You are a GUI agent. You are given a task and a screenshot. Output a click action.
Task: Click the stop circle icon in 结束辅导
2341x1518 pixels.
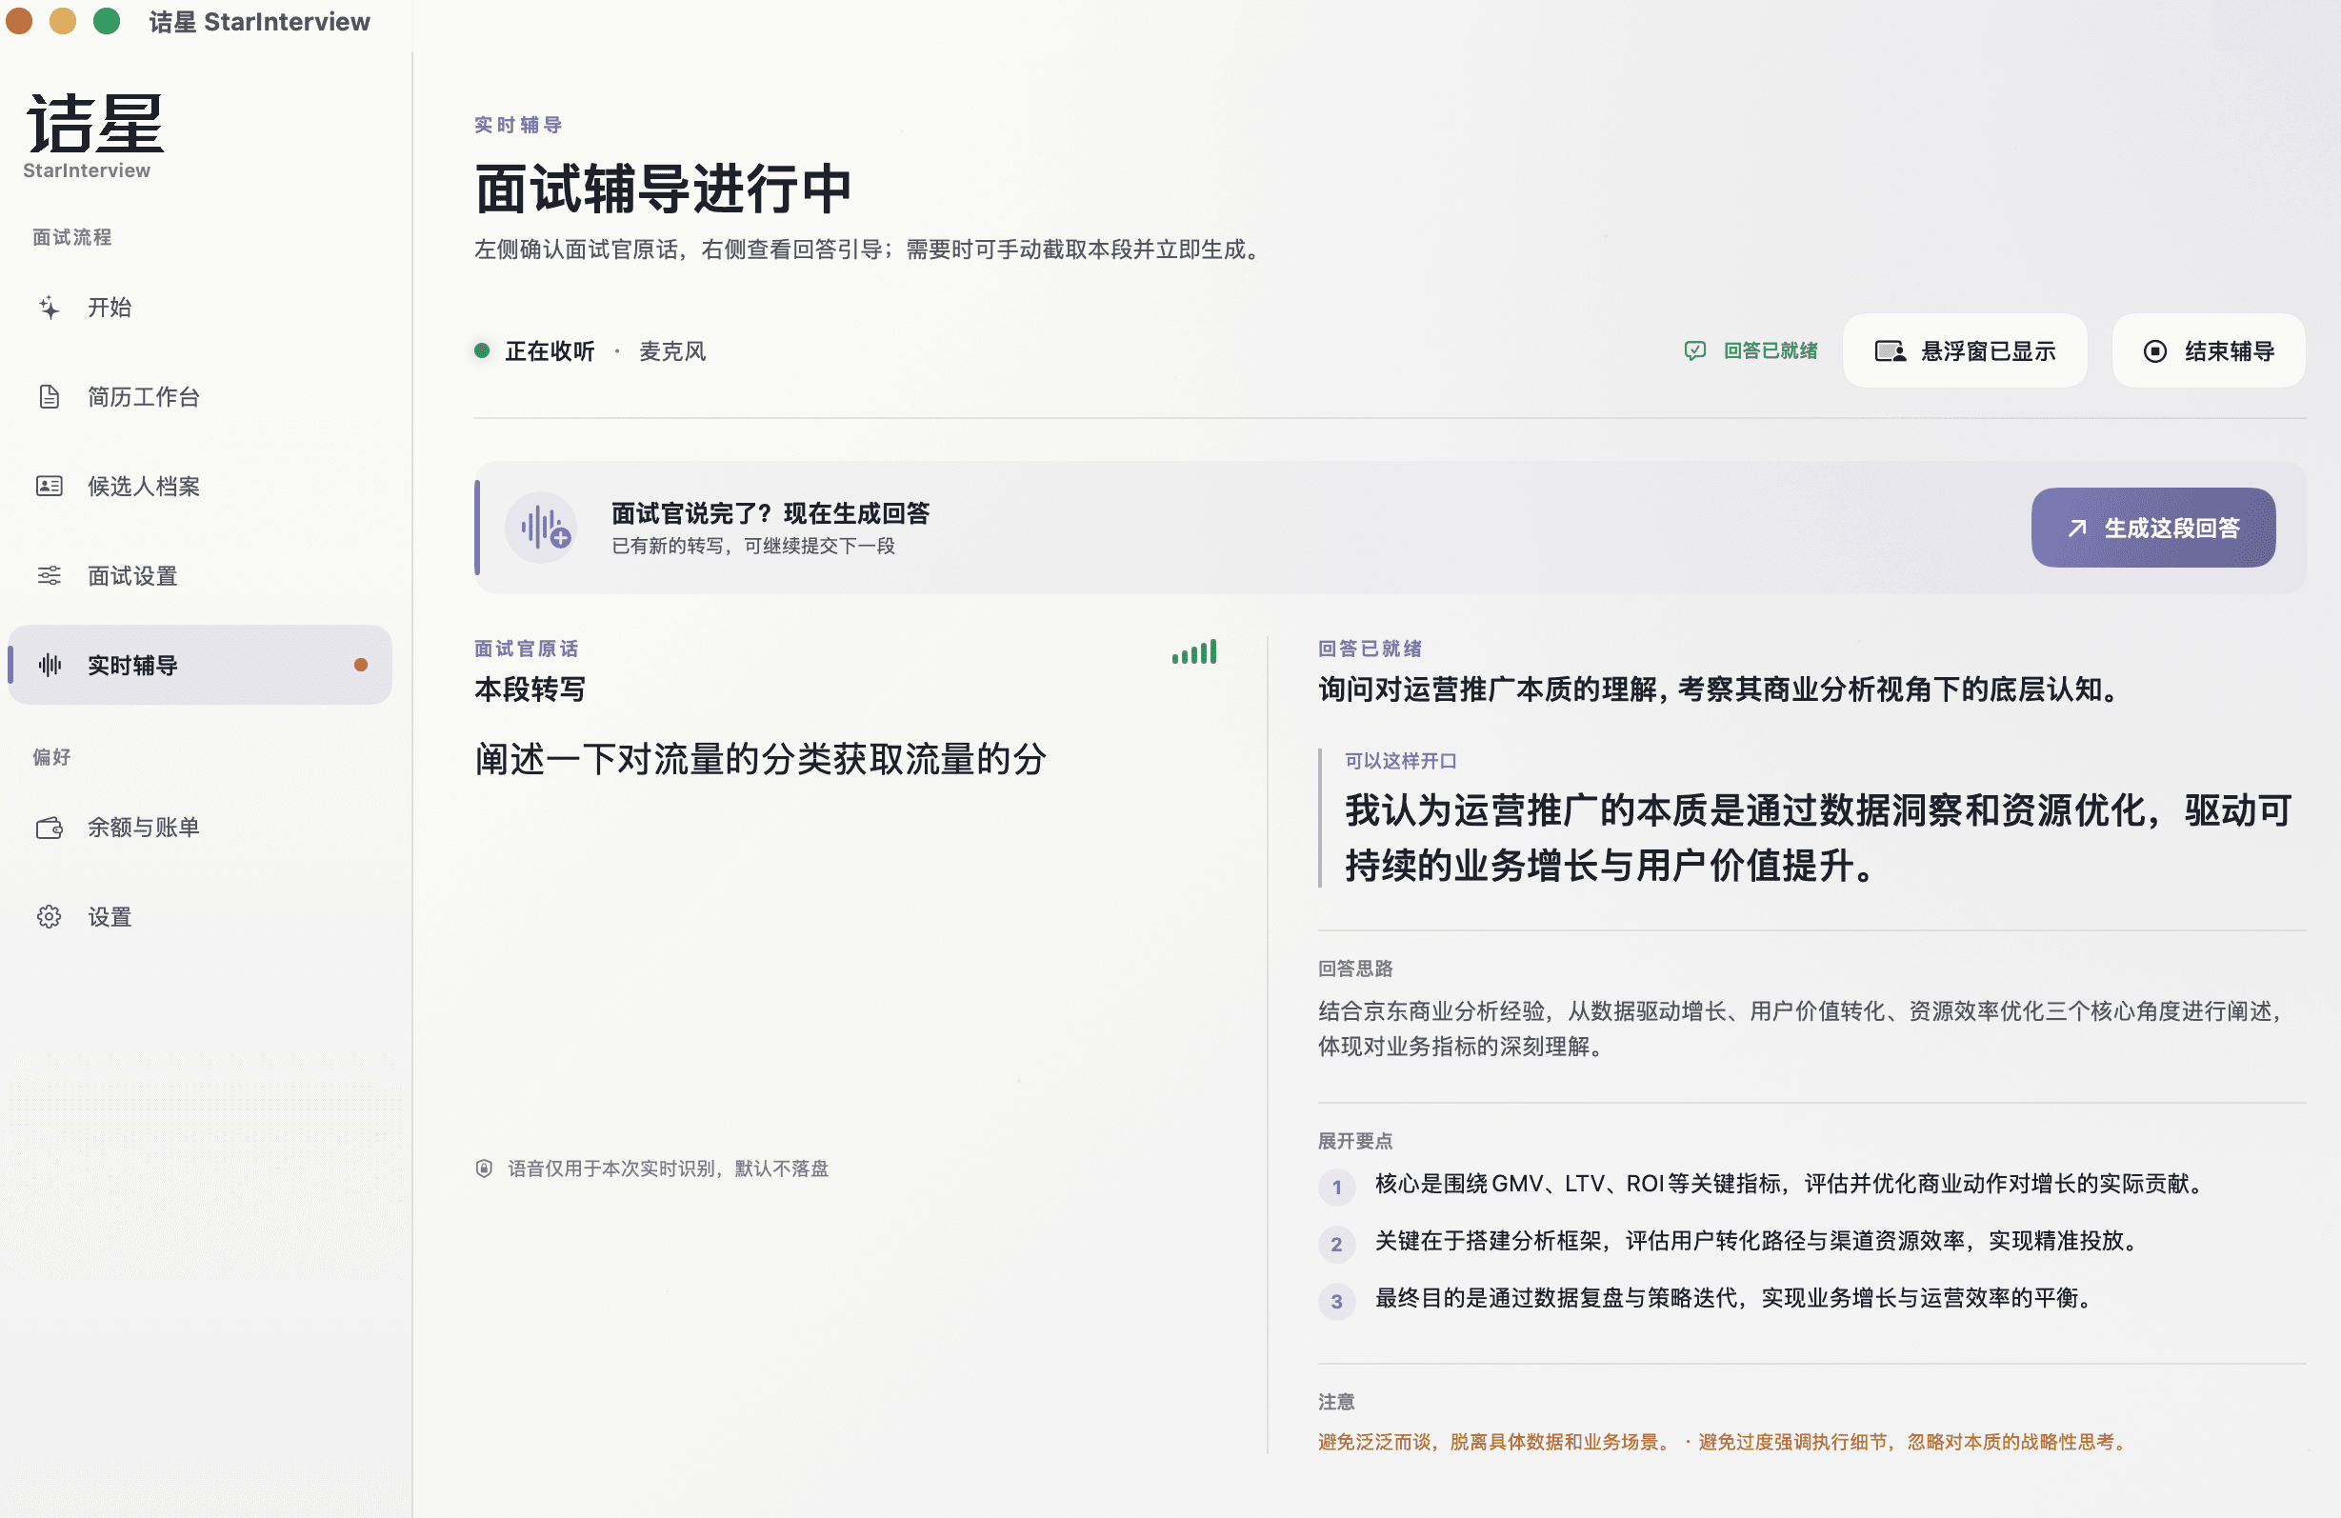(x=2155, y=351)
